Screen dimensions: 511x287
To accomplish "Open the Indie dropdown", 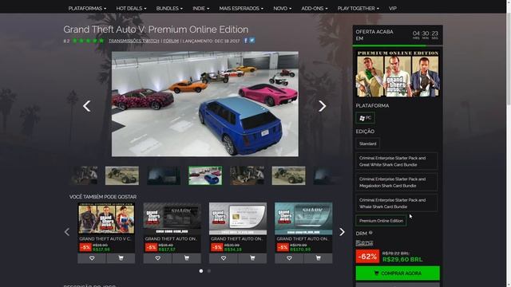I will (x=200, y=8).
